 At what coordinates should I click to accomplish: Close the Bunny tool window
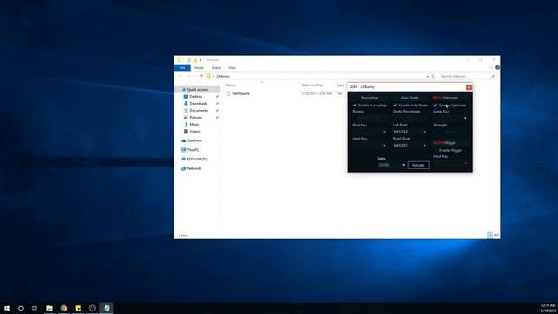click(x=469, y=87)
